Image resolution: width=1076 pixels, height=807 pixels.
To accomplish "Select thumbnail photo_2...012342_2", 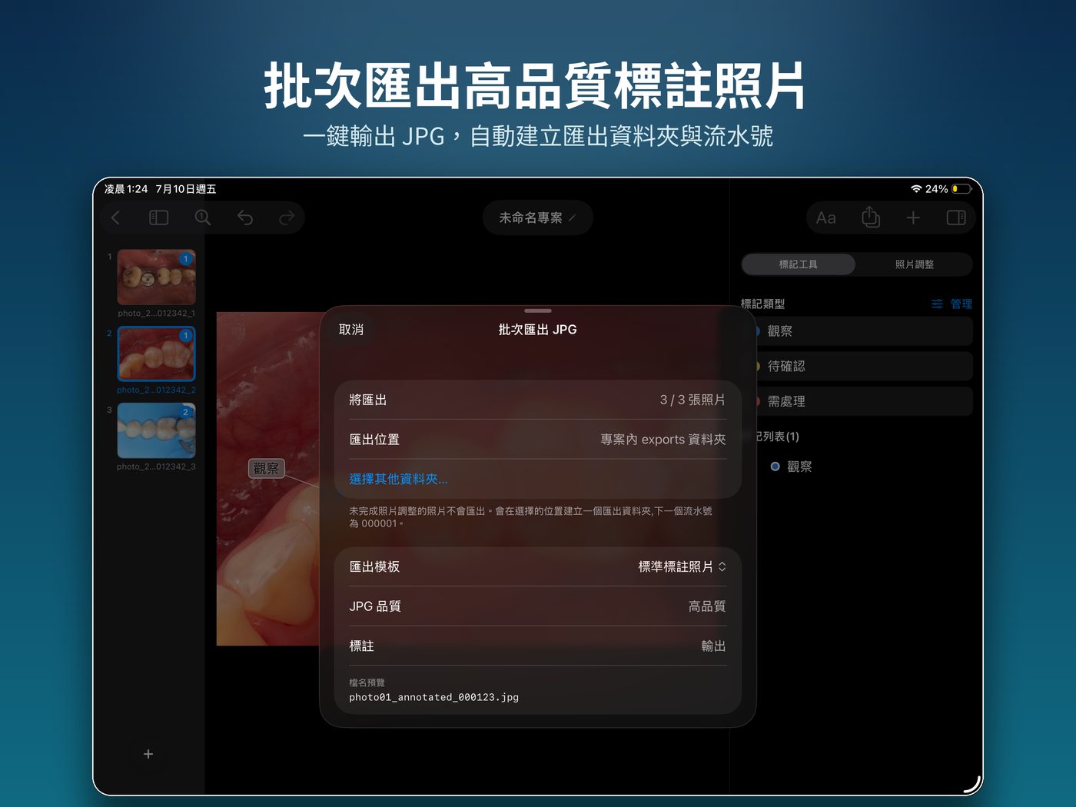I will click(x=156, y=354).
